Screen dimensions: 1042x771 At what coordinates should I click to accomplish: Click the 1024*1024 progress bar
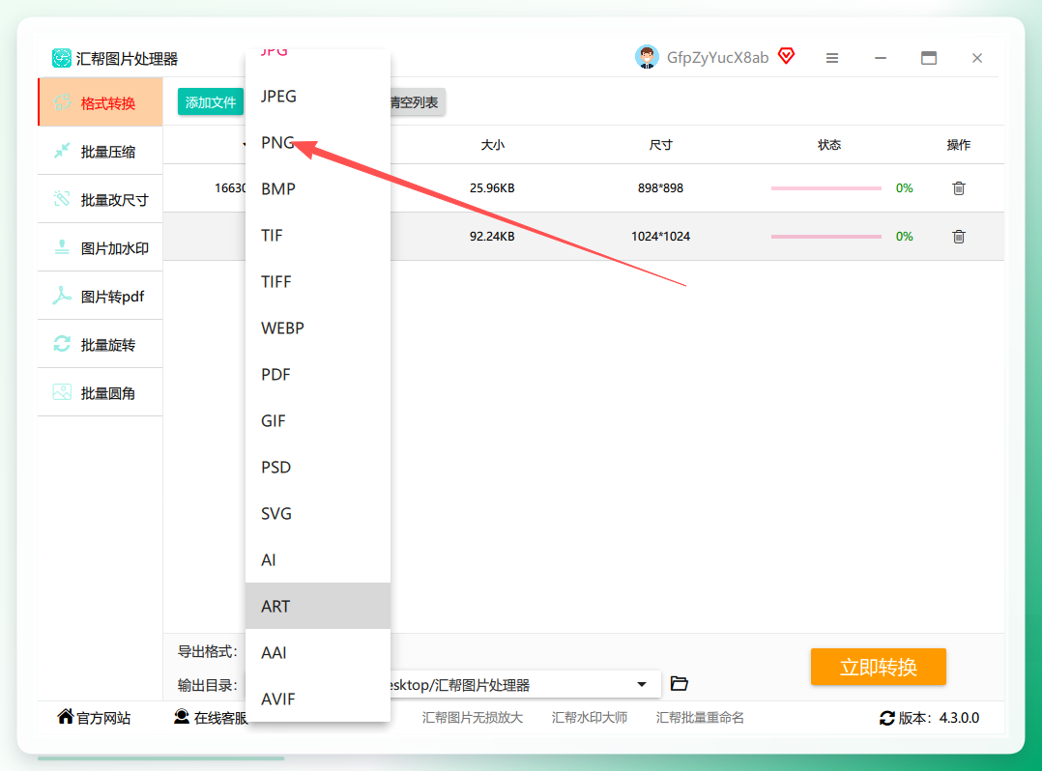[x=826, y=237]
